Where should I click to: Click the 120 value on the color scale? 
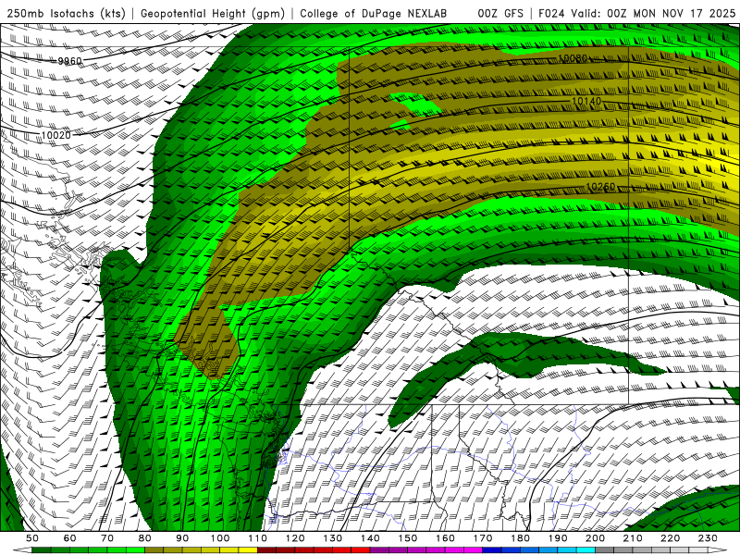pos(295,538)
